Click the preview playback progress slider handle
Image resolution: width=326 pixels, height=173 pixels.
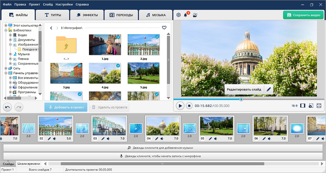point(241,99)
